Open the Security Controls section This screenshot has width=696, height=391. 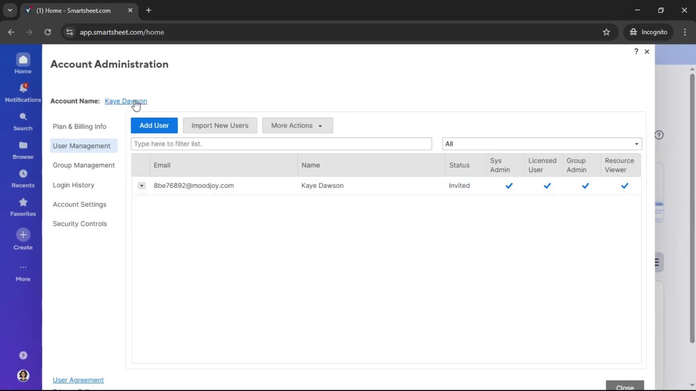coord(80,224)
